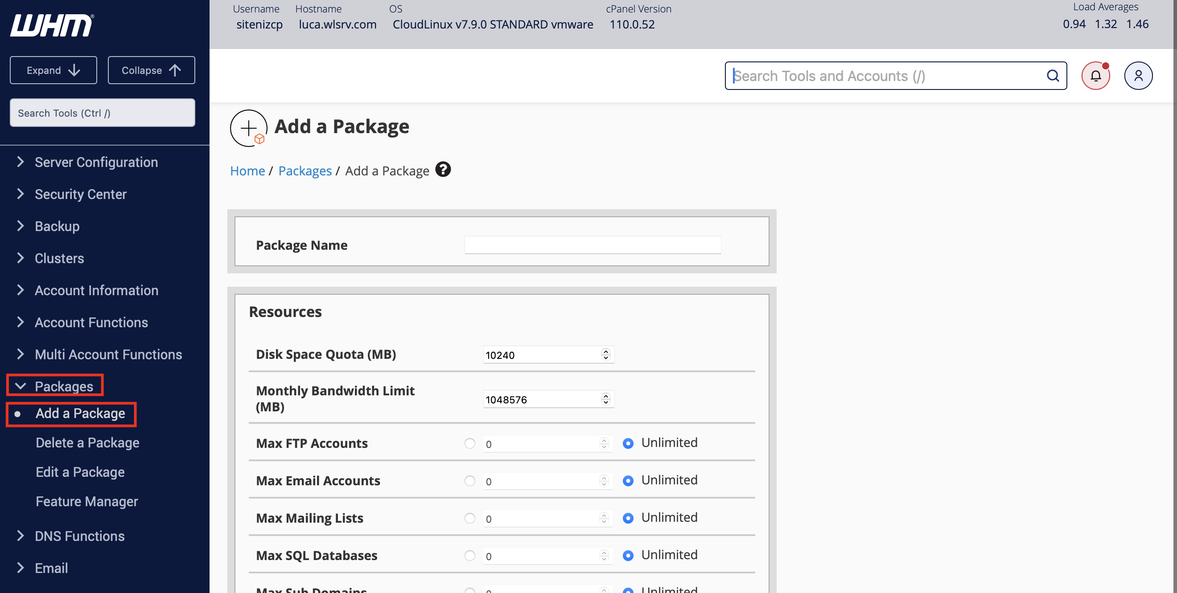The image size is (1177, 593).
Task: Click the search magnifier icon
Action: pos(1053,76)
